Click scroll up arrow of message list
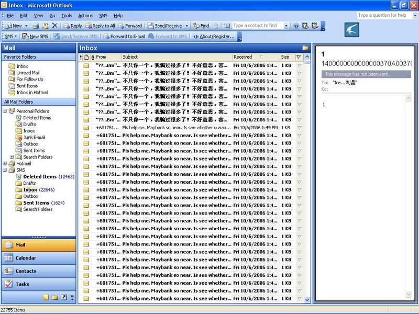The image size is (419, 314). click(x=307, y=57)
